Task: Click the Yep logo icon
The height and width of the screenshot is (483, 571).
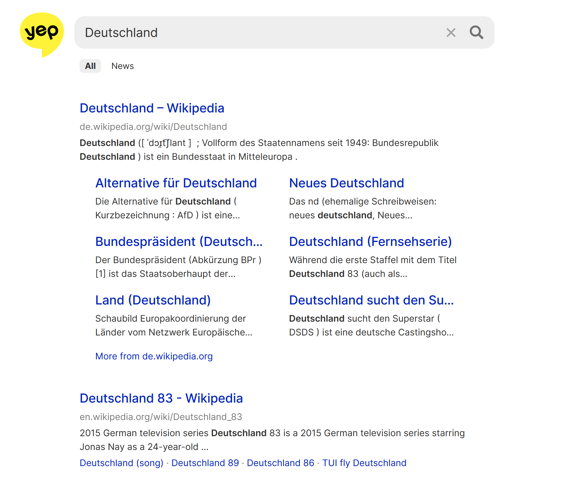Action: [x=42, y=33]
